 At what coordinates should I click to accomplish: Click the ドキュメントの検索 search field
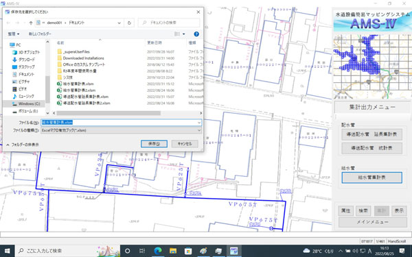click(x=169, y=23)
